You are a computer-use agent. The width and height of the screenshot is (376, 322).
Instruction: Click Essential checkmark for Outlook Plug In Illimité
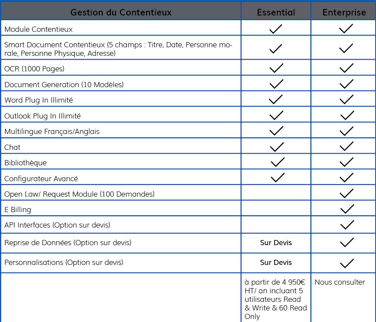click(276, 115)
